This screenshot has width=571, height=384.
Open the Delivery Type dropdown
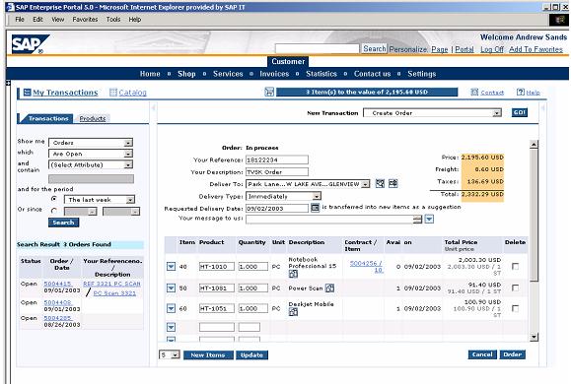283,196
